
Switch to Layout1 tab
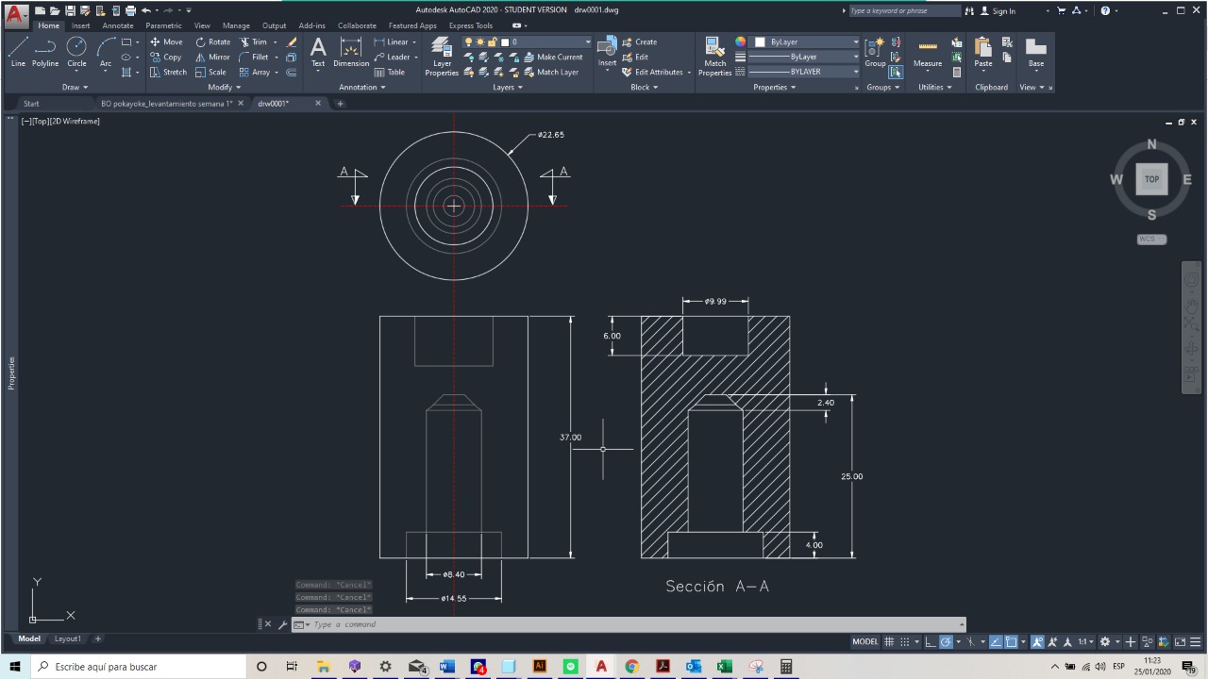pyautogui.click(x=68, y=638)
